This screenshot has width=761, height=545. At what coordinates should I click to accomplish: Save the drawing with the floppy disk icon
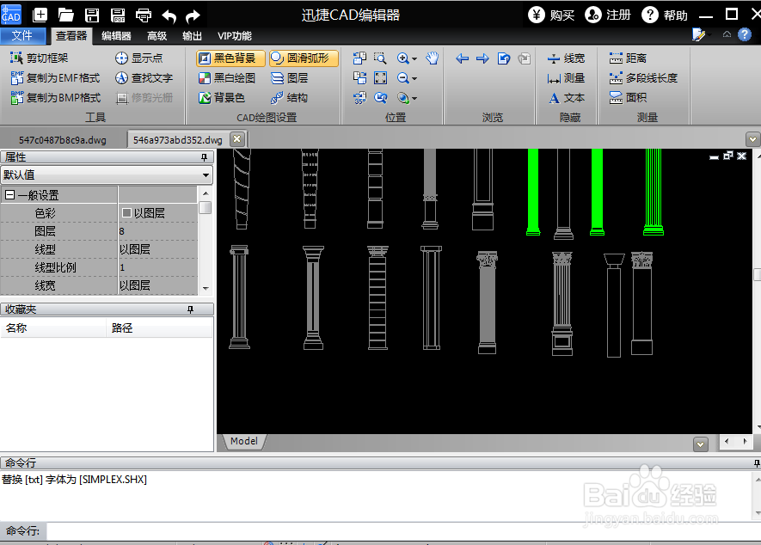[x=92, y=15]
